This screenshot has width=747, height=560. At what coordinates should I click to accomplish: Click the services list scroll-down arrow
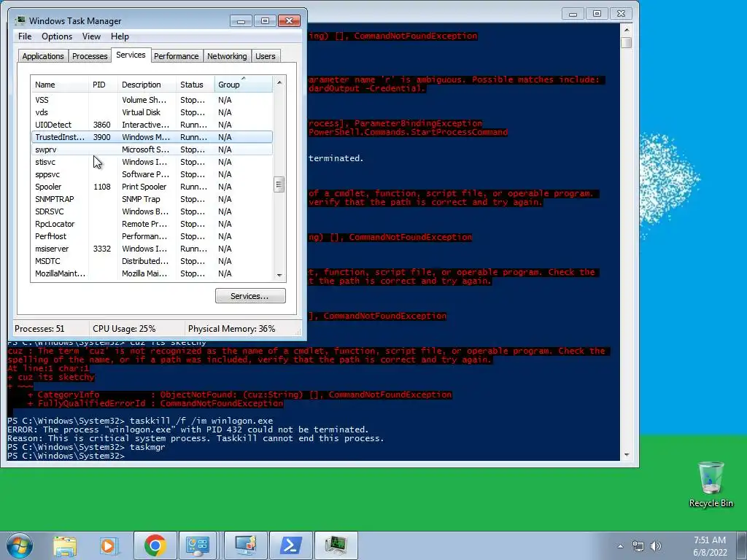pyautogui.click(x=279, y=275)
